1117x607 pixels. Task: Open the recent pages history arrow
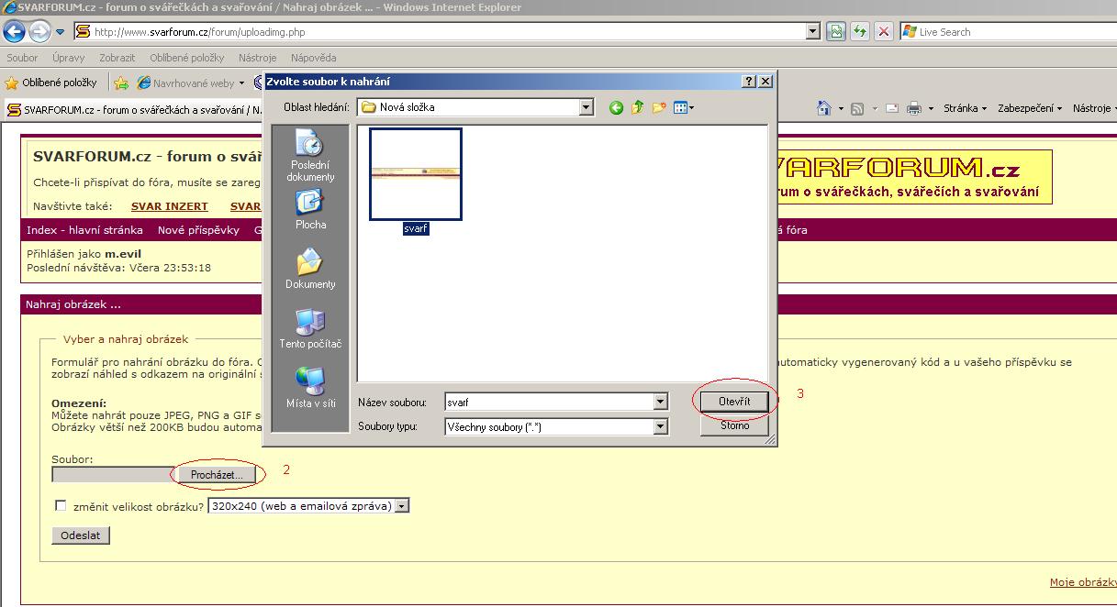point(61,32)
